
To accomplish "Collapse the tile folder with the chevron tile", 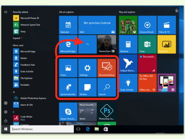I will (x=87, y=44).
